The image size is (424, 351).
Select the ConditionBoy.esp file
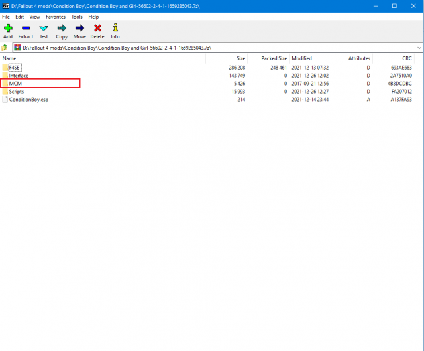point(28,100)
